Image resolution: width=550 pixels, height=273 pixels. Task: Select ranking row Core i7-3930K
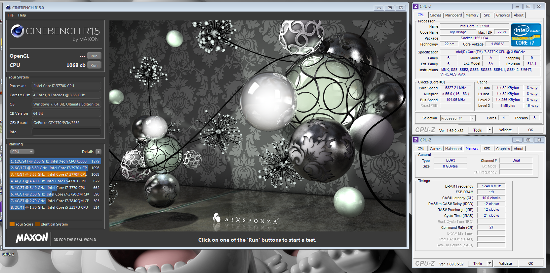coord(55,168)
